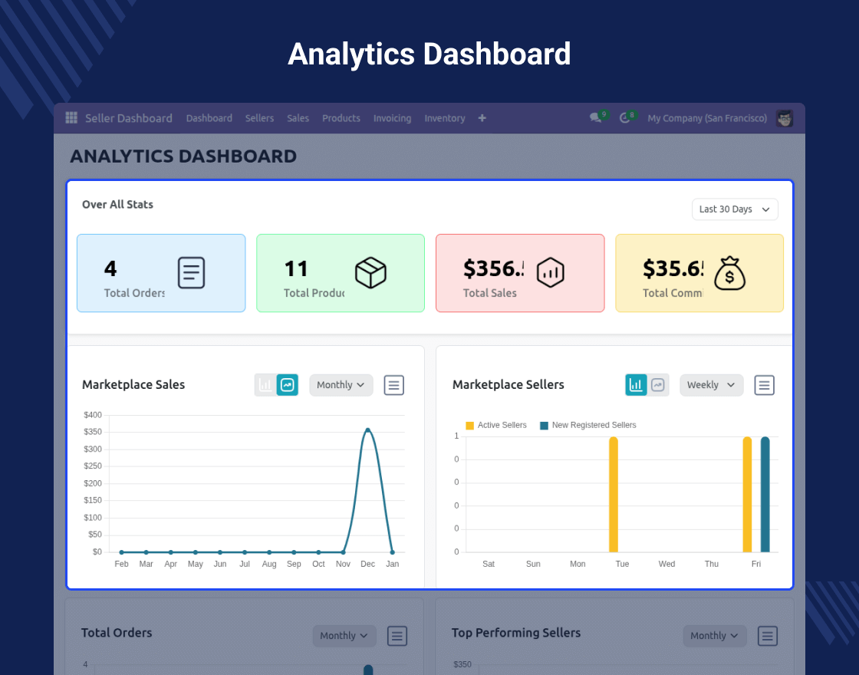This screenshot has height=675, width=859.
Task: Click the 'Marketplace Sales' chart title
Action: [x=133, y=384]
